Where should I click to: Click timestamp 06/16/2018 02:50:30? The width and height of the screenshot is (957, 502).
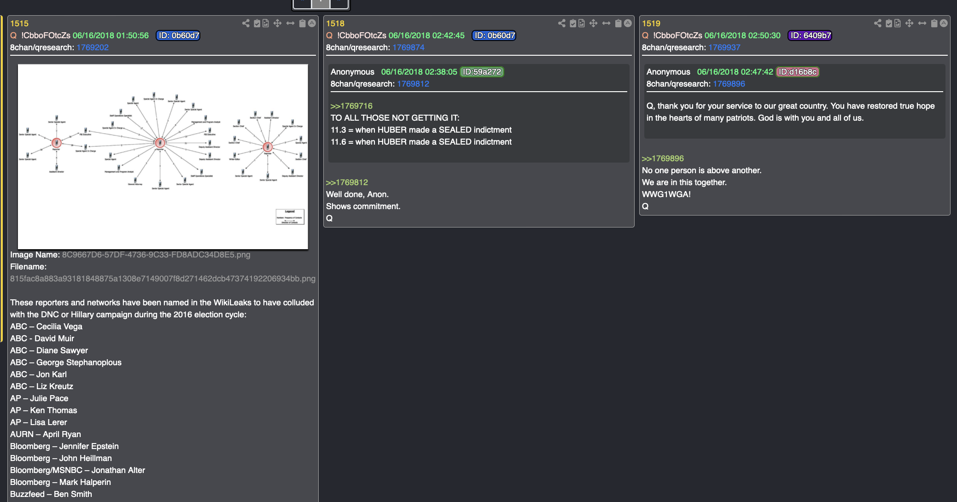click(742, 35)
